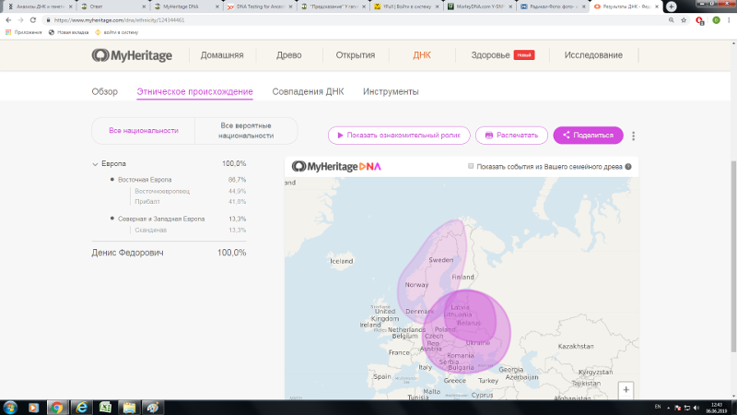Open Excel from the taskbar
Screen dimensions: 737x415
[x=105, y=408]
